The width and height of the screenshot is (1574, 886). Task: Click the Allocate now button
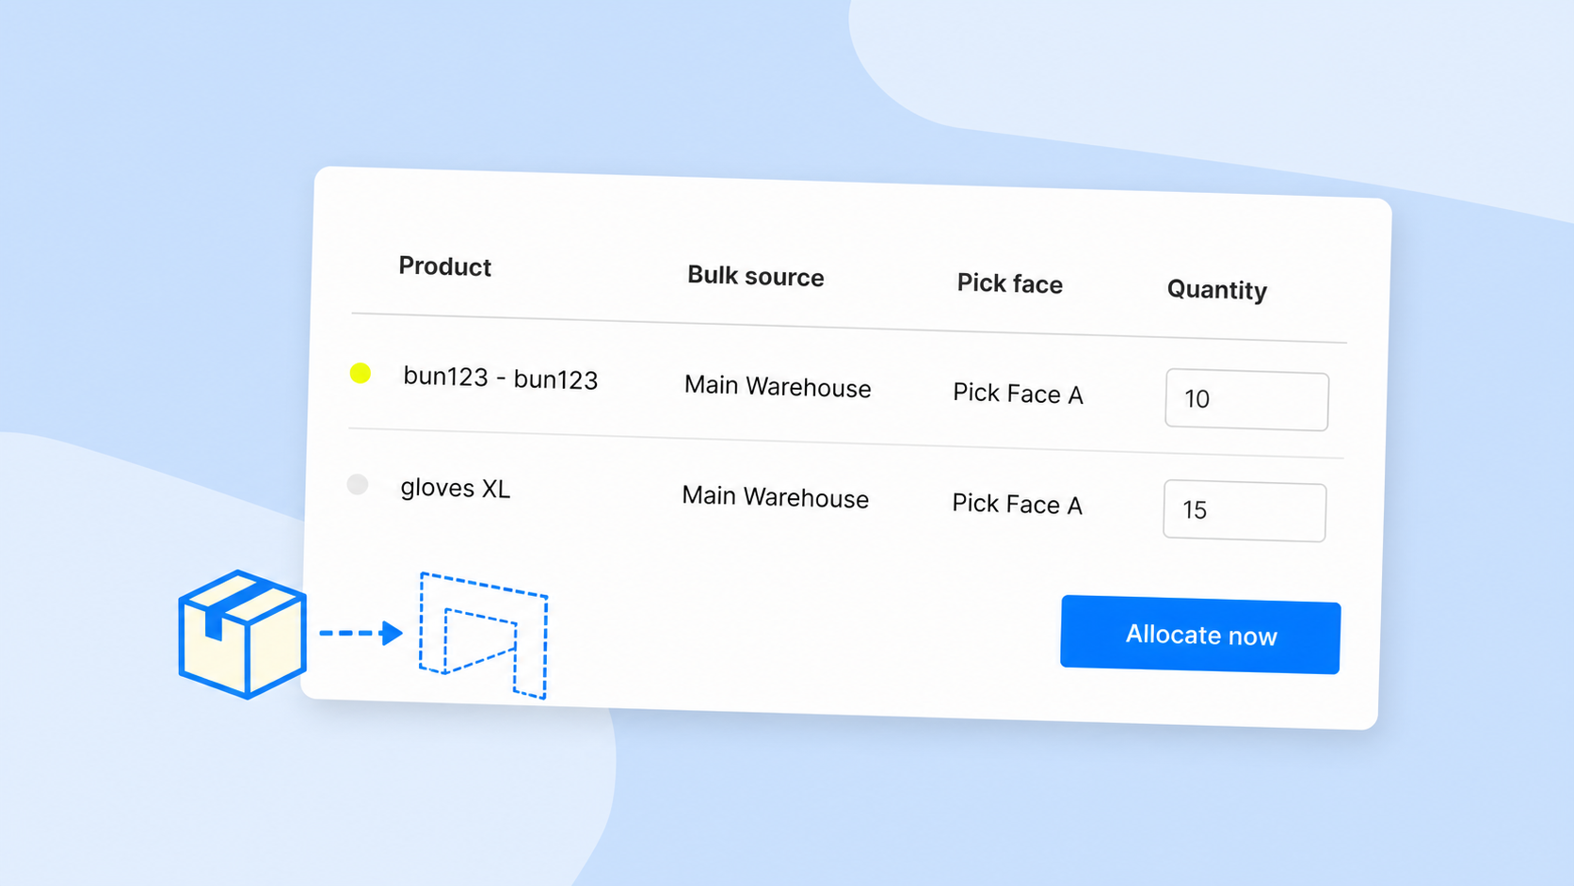(1200, 635)
